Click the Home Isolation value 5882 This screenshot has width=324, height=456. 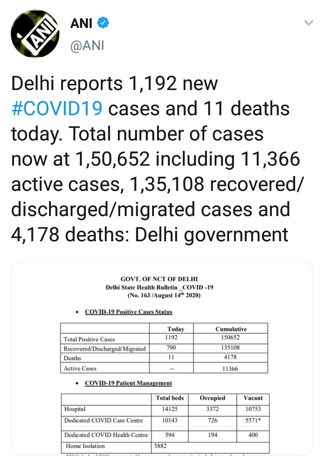(x=160, y=446)
